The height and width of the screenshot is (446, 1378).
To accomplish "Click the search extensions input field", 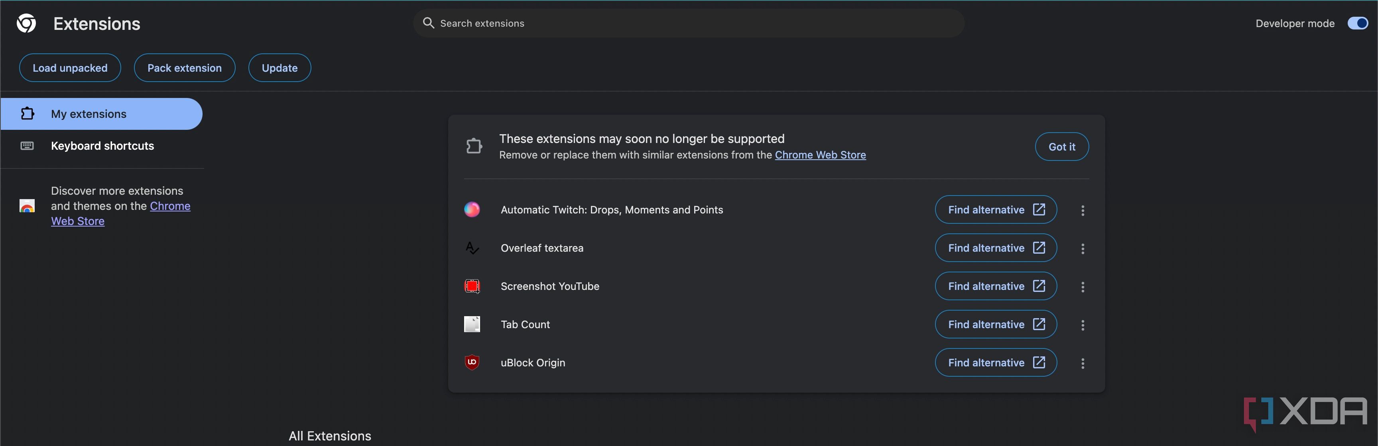I will pyautogui.click(x=688, y=22).
